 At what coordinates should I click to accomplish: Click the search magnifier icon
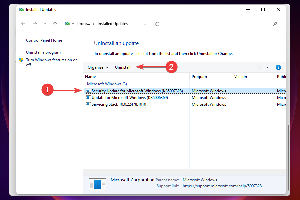[x=275, y=24]
